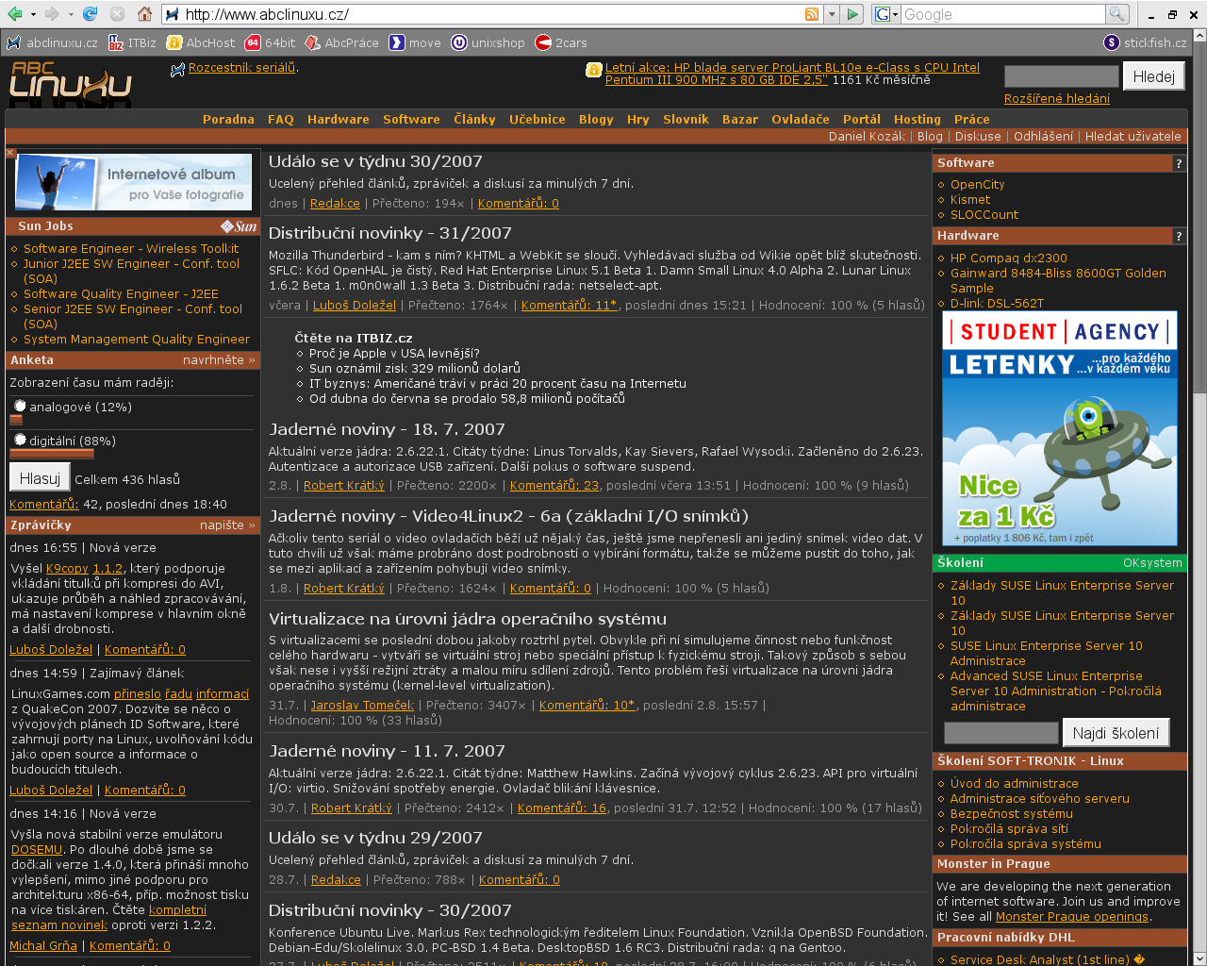Click the search magnifier icon
The width and height of the screenshot is (1207, 966).
pos(1116,14)
